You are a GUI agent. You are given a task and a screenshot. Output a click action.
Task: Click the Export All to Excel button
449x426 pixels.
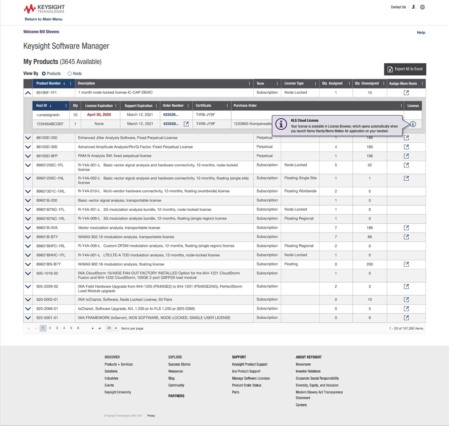(x=405, y=69)
